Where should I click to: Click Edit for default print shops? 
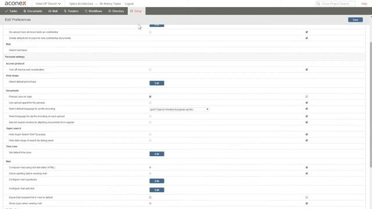pos(156,83)
